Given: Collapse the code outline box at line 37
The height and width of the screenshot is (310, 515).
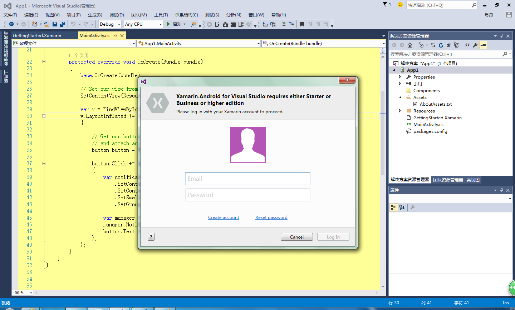Looking at the screenshot, I should (x=44, y=163).
